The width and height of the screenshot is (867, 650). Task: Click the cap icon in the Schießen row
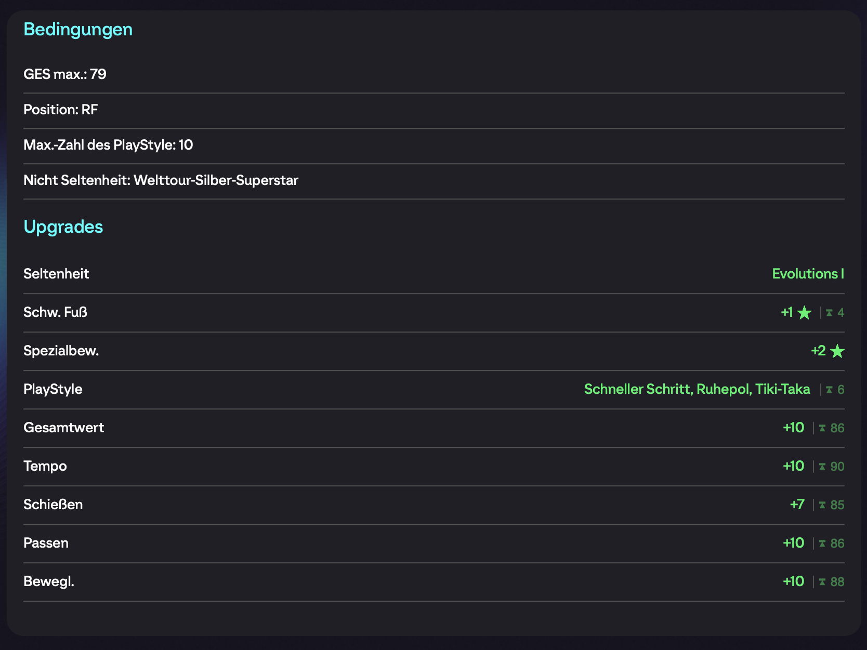point(822,505)
